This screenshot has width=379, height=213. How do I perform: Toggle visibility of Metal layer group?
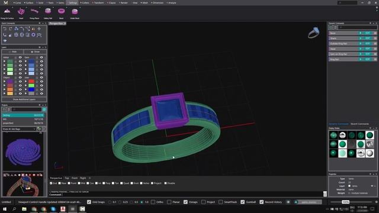20,57
